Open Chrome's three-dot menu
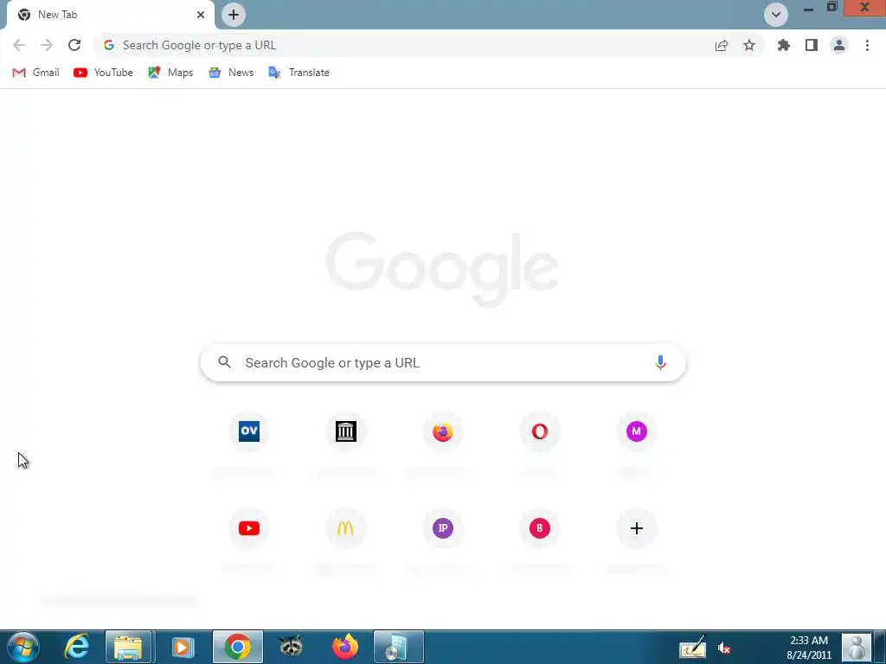 (867, 45)
